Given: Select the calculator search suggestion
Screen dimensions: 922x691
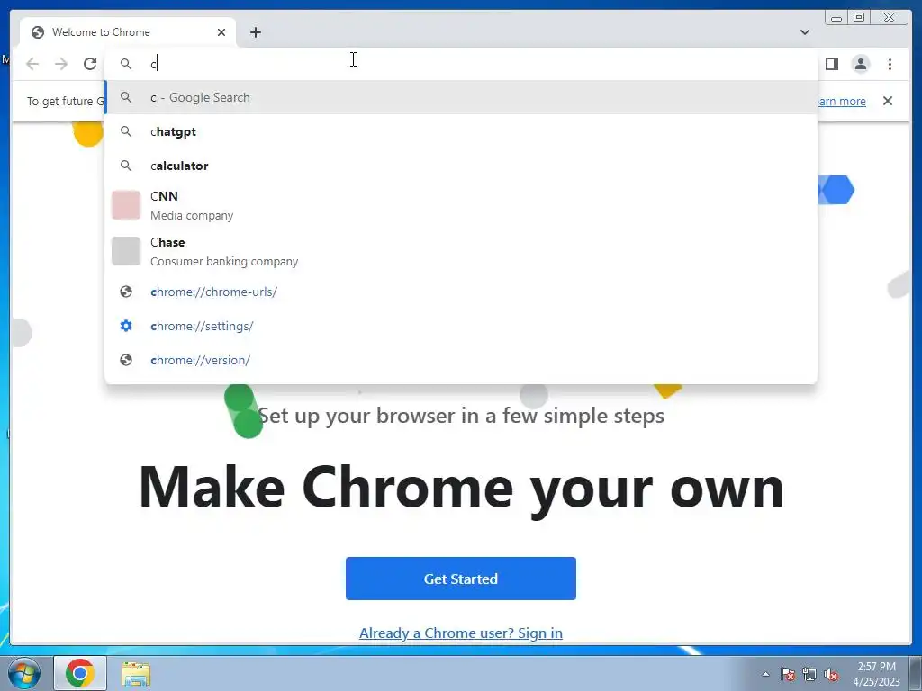Looking at the screenshot, I should click(461, 166).
